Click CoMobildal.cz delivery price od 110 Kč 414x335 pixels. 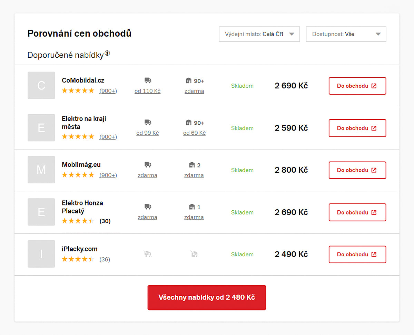[148, 91]
